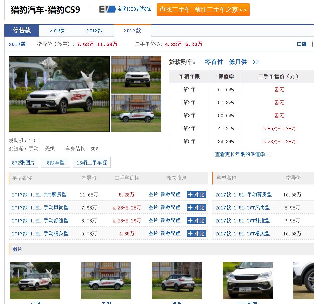Add 2017款 1.5L 手动风尚型 to comparison

[x=196, y=207]
